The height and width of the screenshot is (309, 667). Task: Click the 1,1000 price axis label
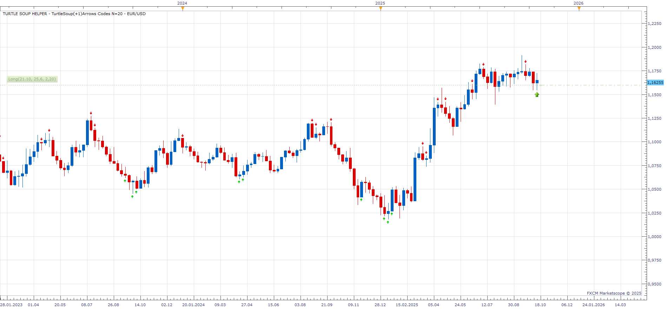click(x=654, y=142)
